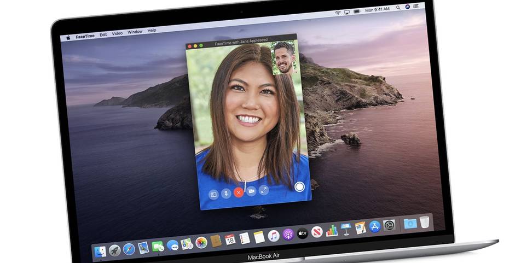
Task: Mute the microphone in the FaceTime call
Action: click(226, 194)
